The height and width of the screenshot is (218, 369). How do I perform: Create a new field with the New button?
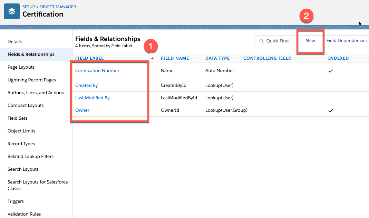310,40
